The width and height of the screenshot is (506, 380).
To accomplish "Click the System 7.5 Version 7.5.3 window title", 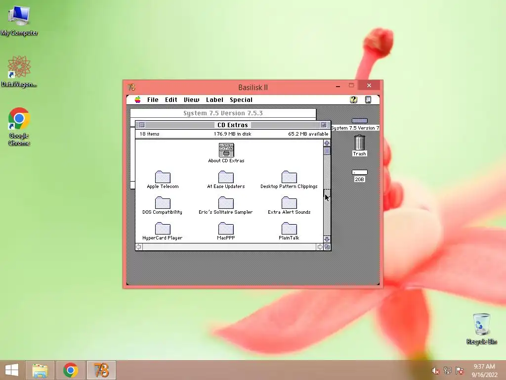I will tap(223, 113).
